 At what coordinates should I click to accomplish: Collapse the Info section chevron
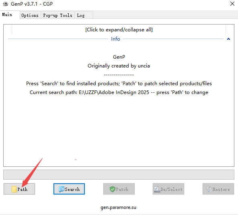pyautogui.click(x=228, y=39)
